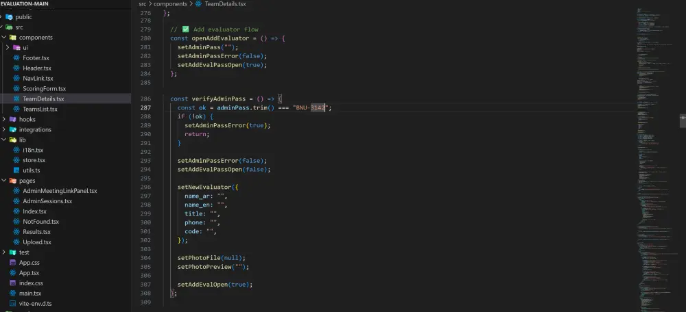Open Footer.tsx in the explorer
This screenshot has height=312, width=686.
pyautogui.click(x=36, y=57)
